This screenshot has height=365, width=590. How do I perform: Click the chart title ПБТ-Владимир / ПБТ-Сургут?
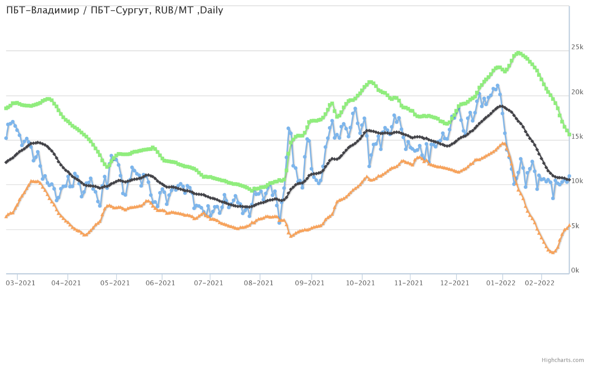click(x=115, y=10)
